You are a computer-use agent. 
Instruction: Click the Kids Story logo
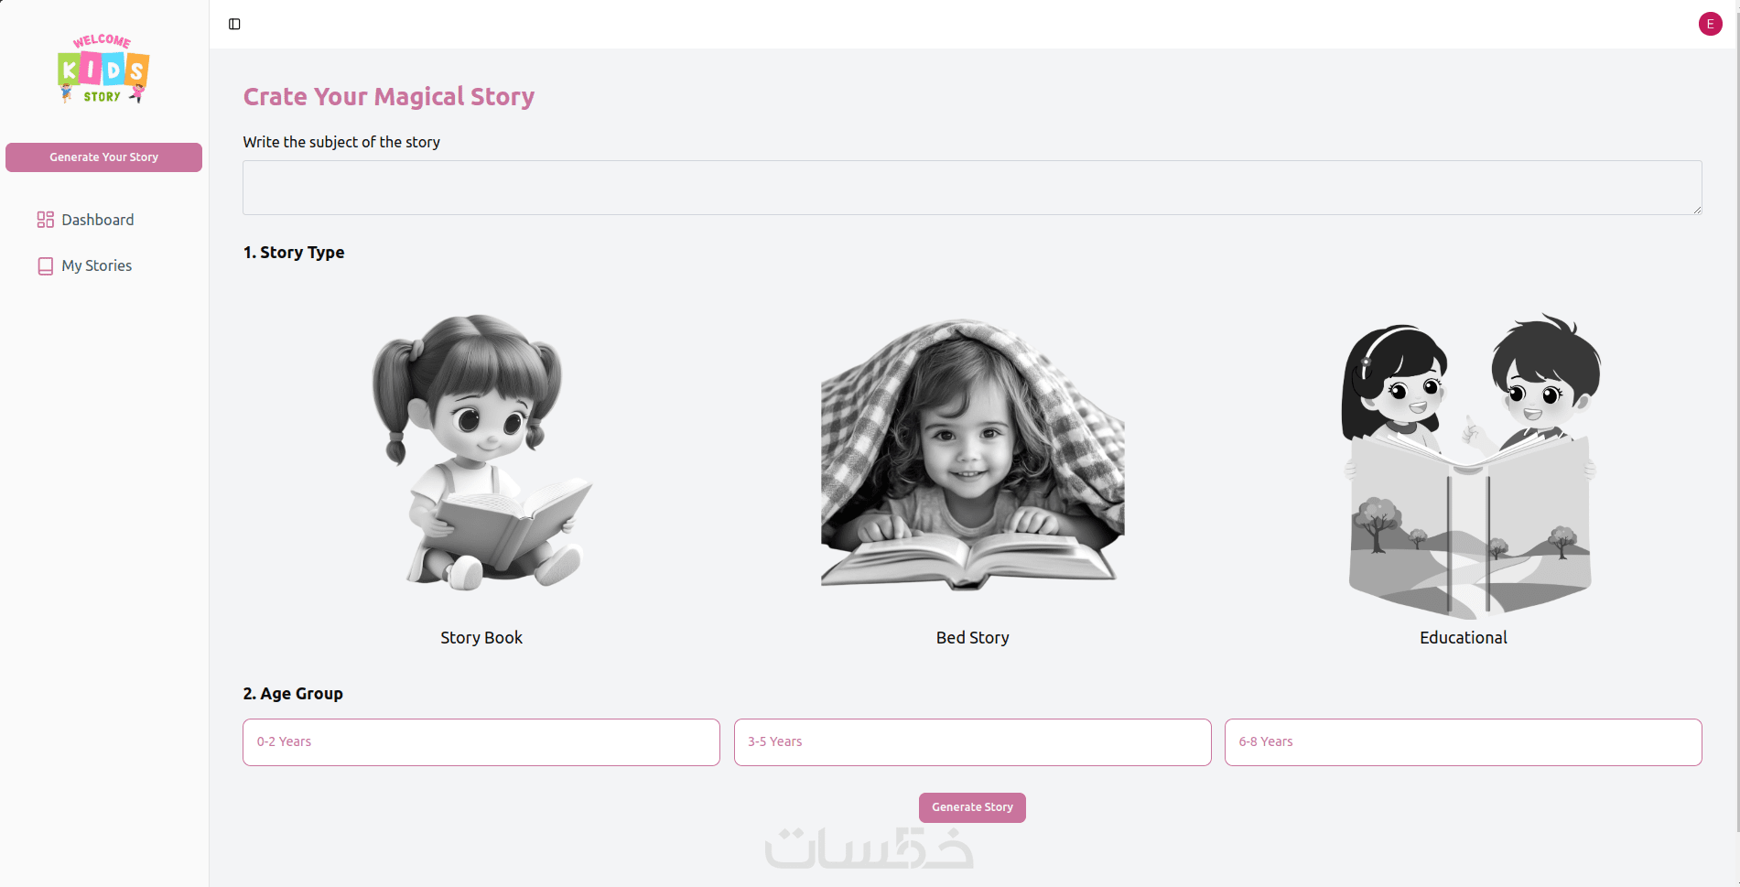[103, 69]
